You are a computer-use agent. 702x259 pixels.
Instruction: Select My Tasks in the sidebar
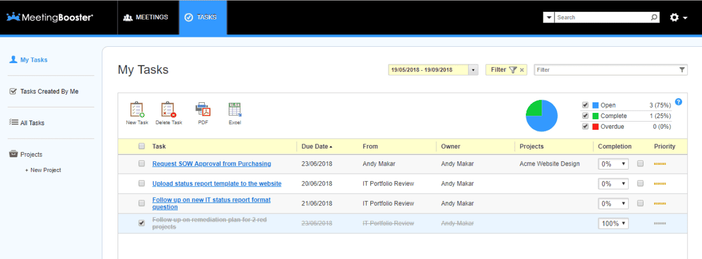(x=34, y=60)
